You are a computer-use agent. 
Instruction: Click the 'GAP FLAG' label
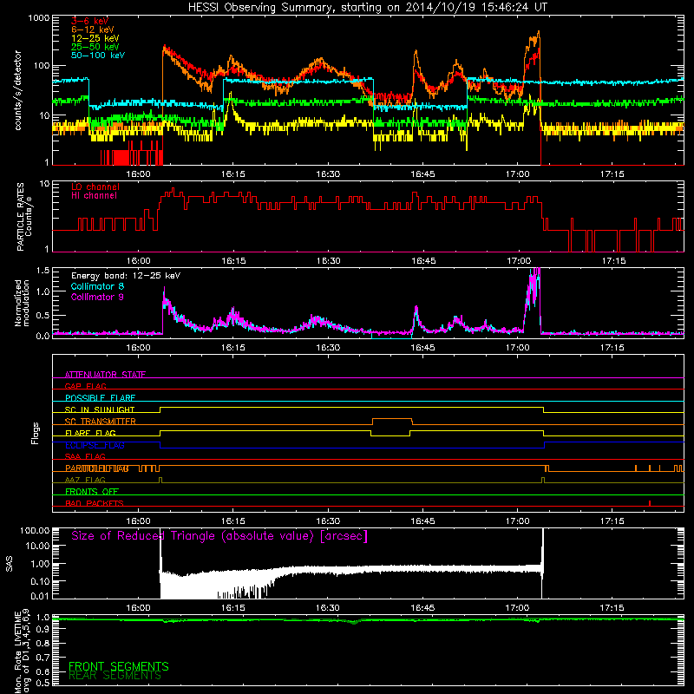click(x=85, y=386)
